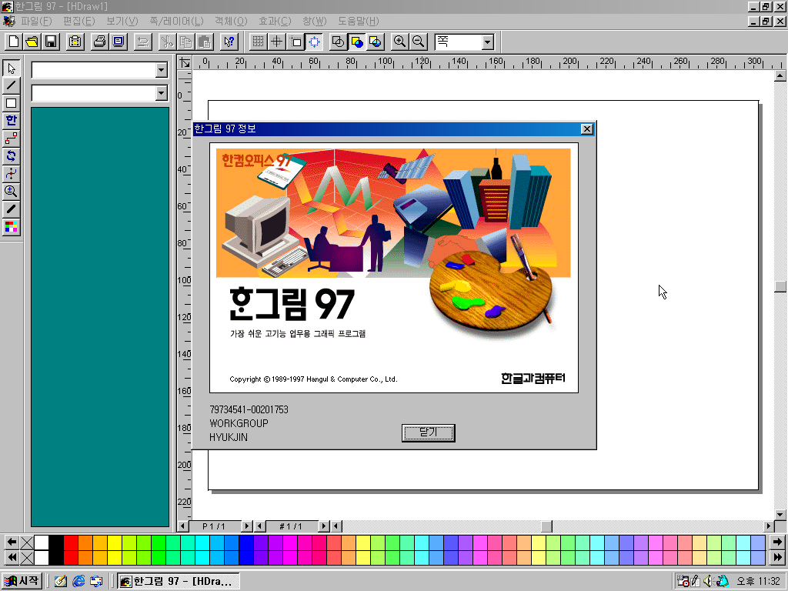This screenshot has width=788, height=591.
Task: Pick the pure blue swatch in the top palette row
Action: coord(245,543)
